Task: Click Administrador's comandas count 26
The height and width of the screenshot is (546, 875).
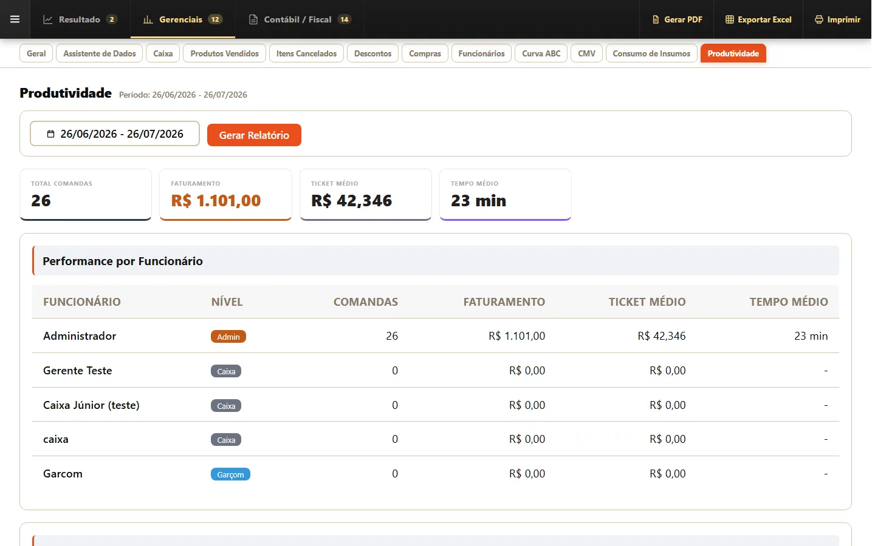Action: click(x=392, y=336)
